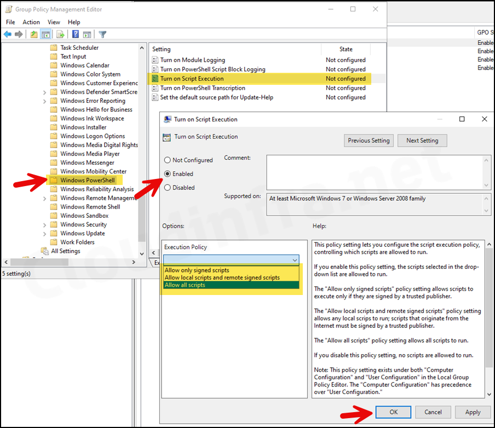Click inside the Comment text box
495x428 pixels.
coord(375,172)
